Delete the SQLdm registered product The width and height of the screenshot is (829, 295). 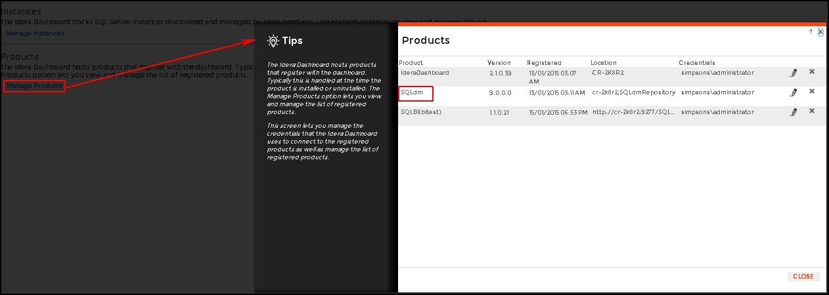[x=812, y=92]
